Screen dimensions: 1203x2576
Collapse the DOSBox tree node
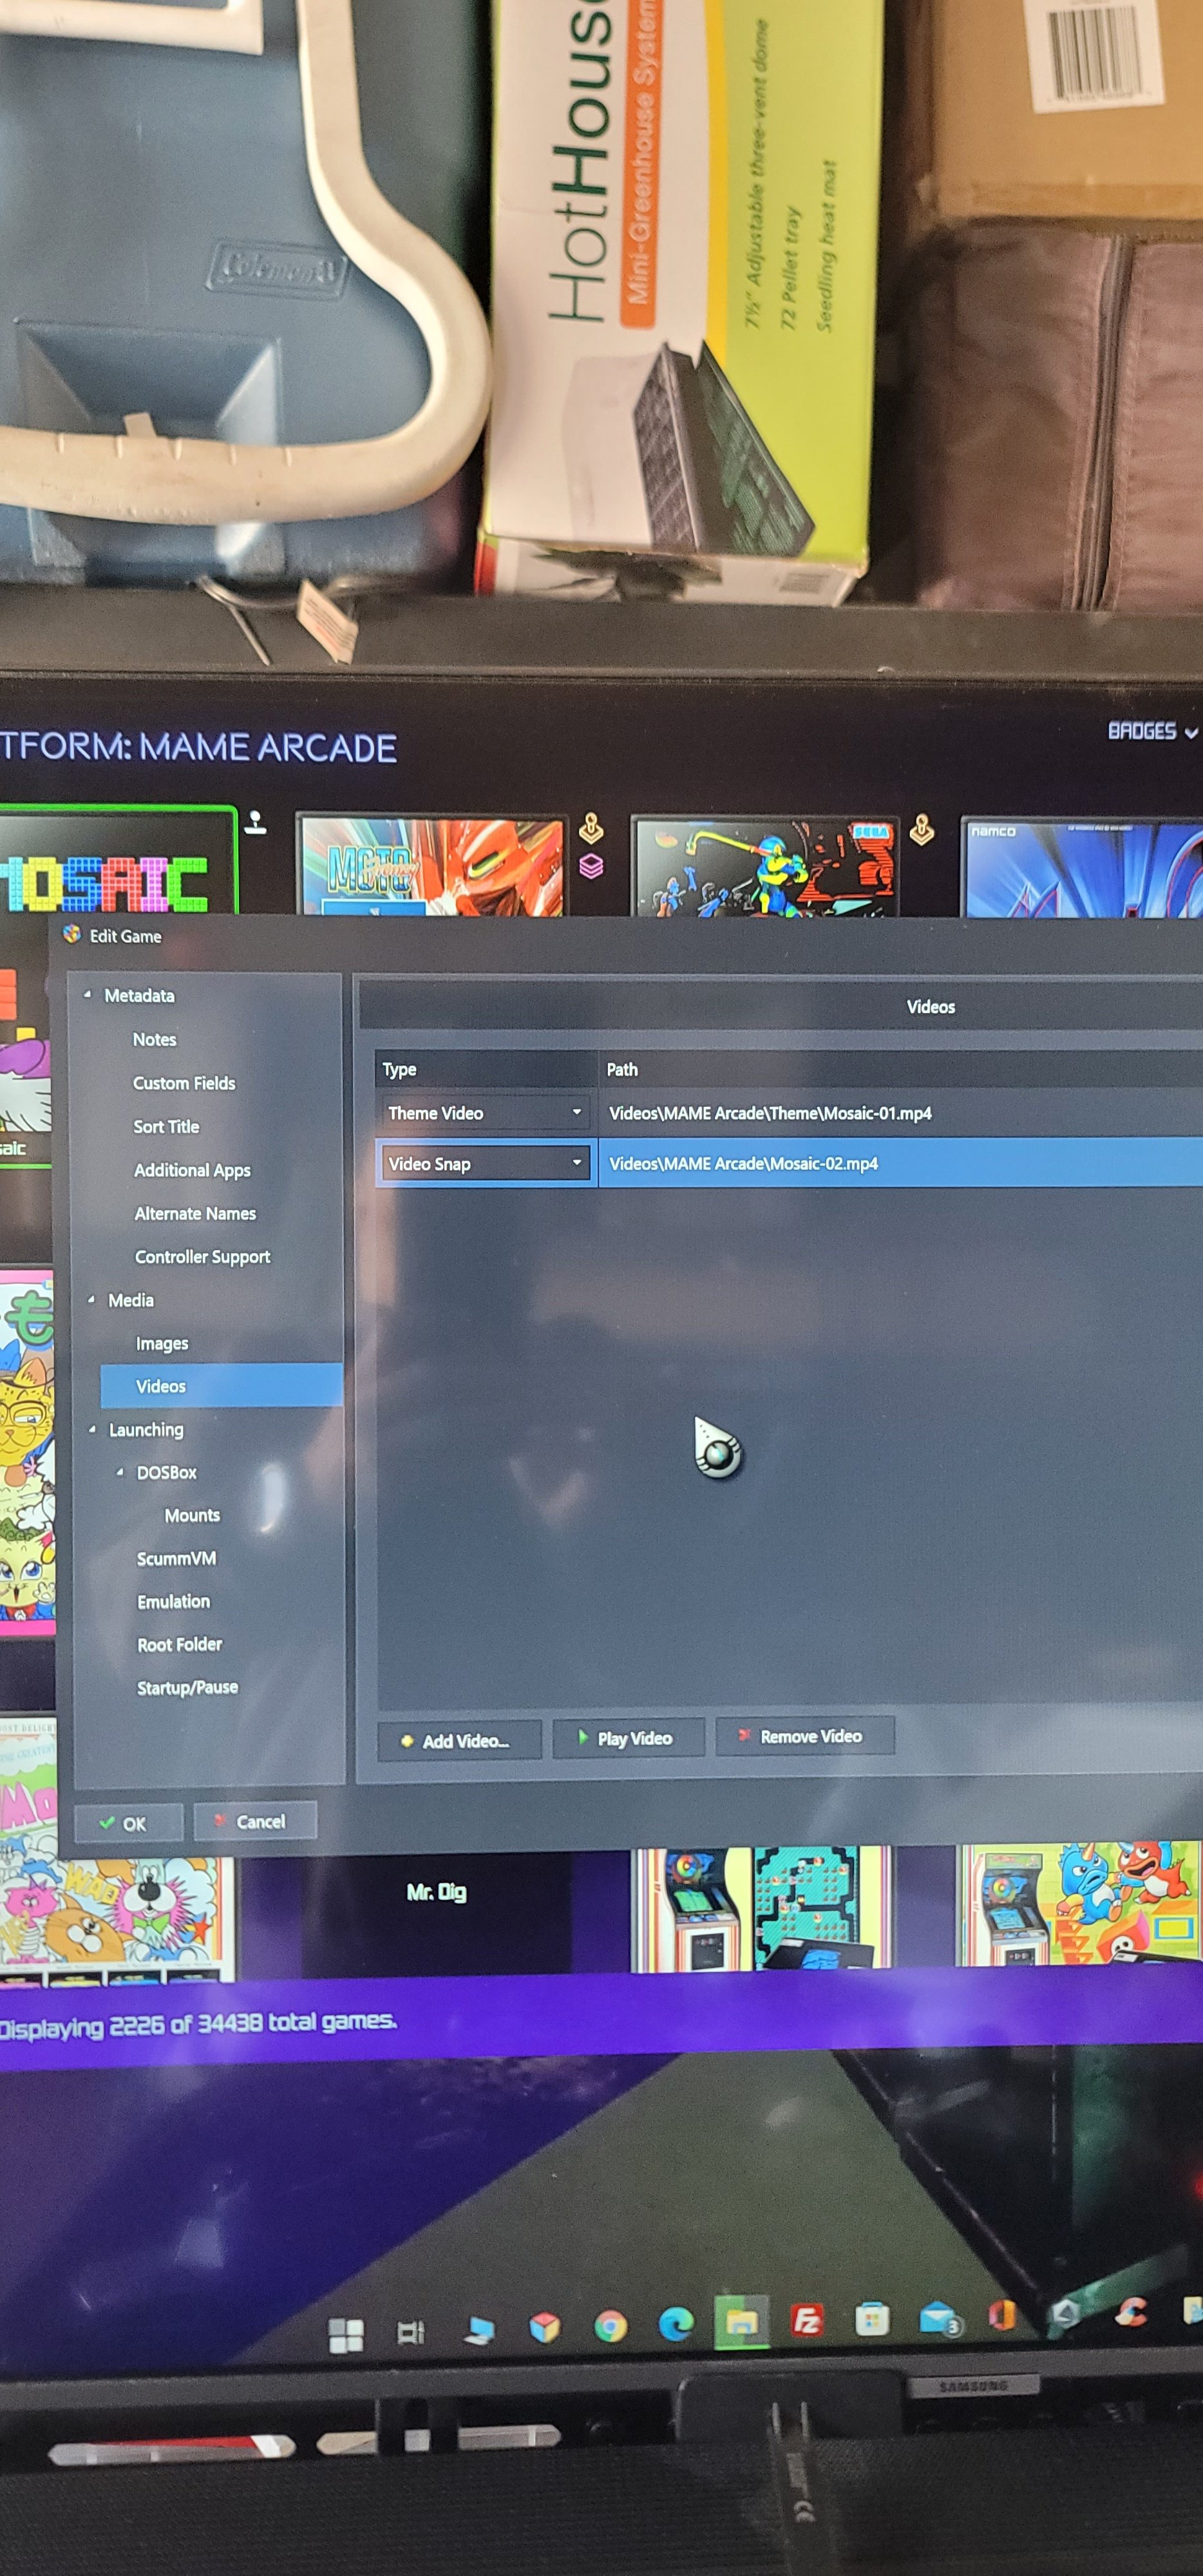click(x=120, y=1472)
